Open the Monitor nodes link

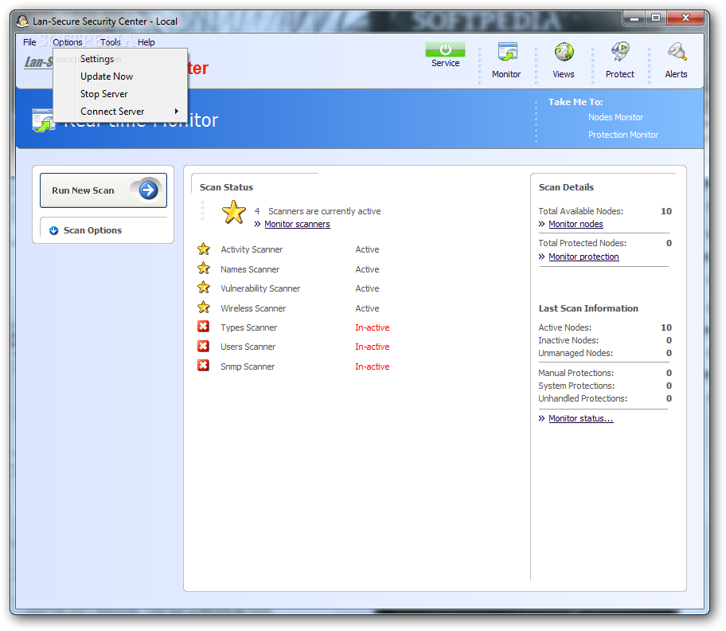point(576,224)
